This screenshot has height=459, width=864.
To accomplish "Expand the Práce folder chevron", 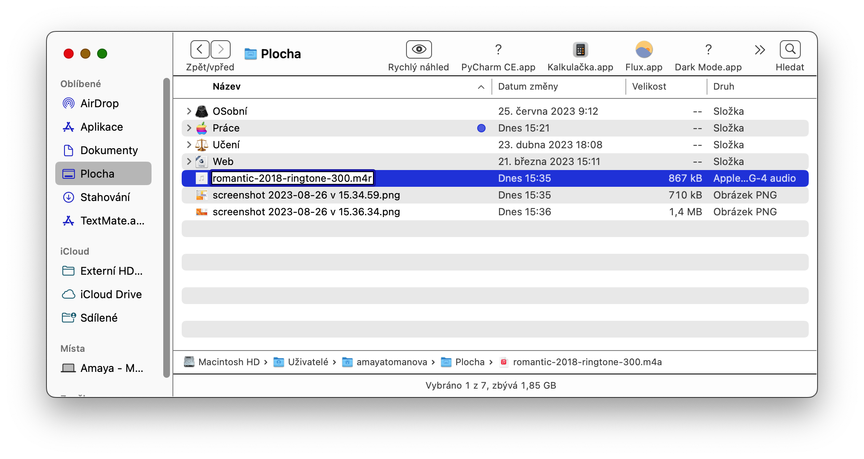I will tap(189, 128).
